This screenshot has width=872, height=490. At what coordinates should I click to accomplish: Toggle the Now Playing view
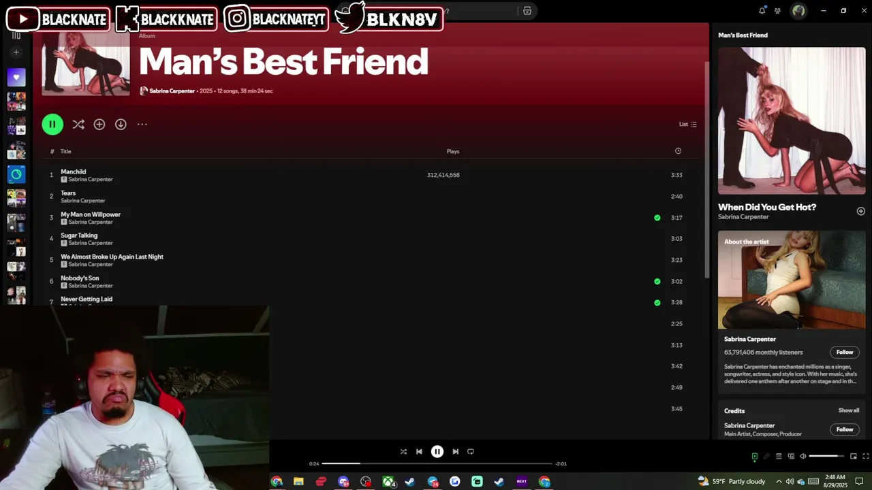pyautogui.click(x=754, y=457)
